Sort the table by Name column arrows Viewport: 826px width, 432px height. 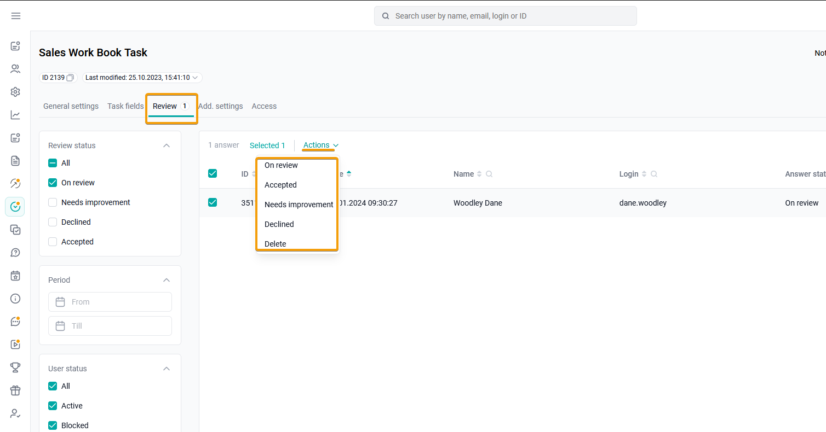click(479, 174)
